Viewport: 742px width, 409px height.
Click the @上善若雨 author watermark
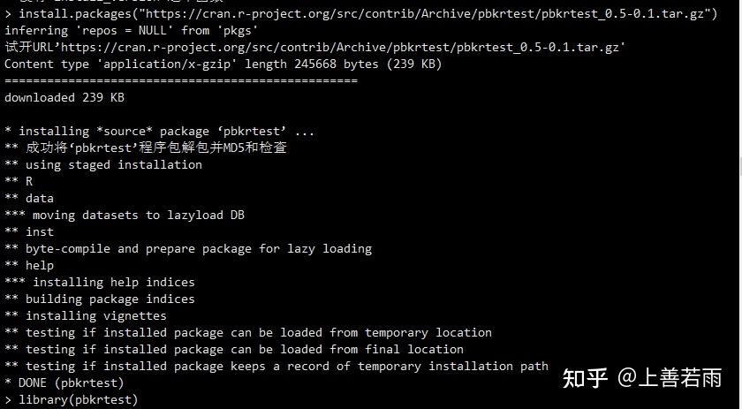[x=669, y=378]
